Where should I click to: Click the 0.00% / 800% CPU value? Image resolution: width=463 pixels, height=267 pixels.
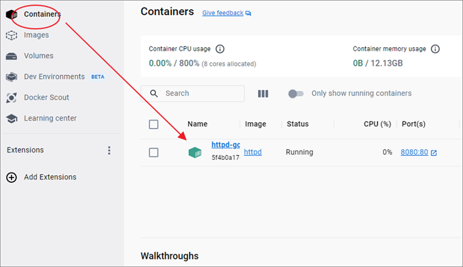(x=174, y=63)
